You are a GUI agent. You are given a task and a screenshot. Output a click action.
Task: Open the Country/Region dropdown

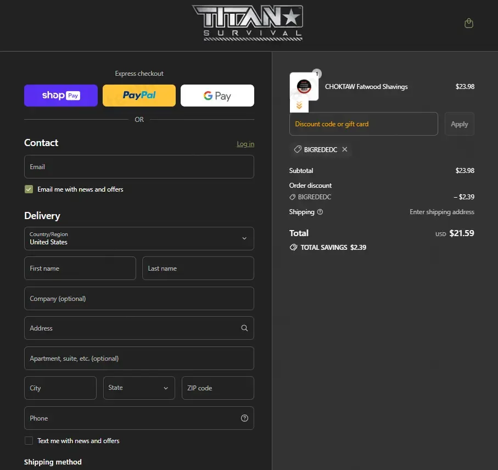139,238
